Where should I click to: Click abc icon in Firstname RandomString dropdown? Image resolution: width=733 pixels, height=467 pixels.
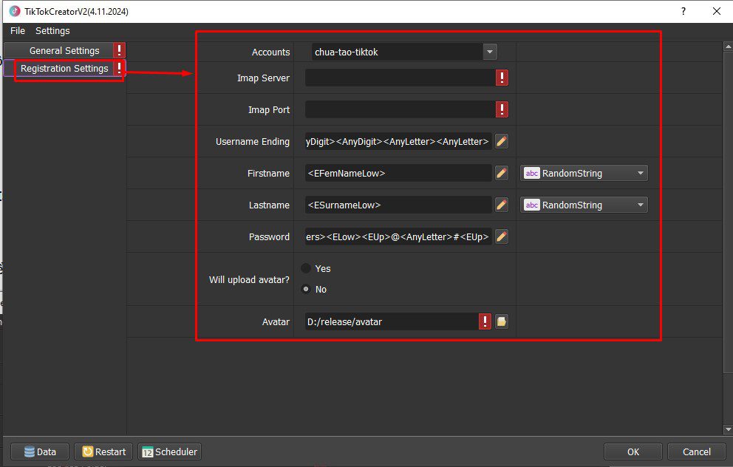(531, 173)
